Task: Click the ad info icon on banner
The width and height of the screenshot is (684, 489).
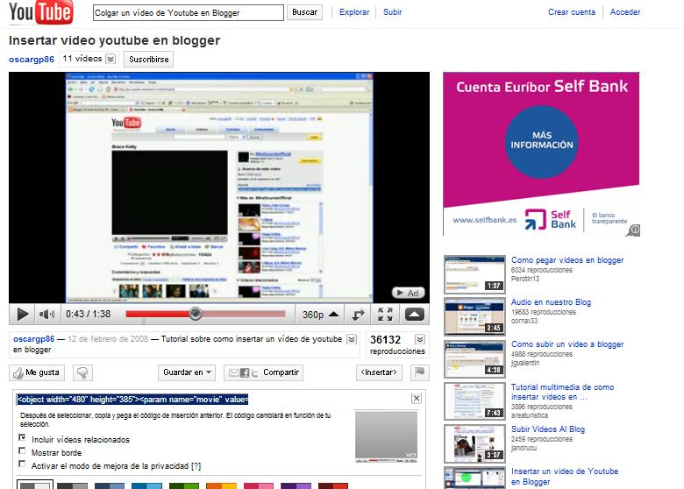Action: click(x=634, y=230)
